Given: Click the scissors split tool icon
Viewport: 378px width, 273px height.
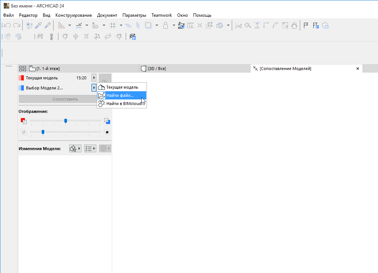Looking at the screenshot, I should click(x=238, y=25).
